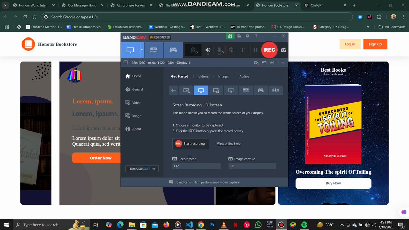This screenshot has height=230, width=409.
Task: Open Visual Studio Code from the taskbar
Action: click(189, 225)
